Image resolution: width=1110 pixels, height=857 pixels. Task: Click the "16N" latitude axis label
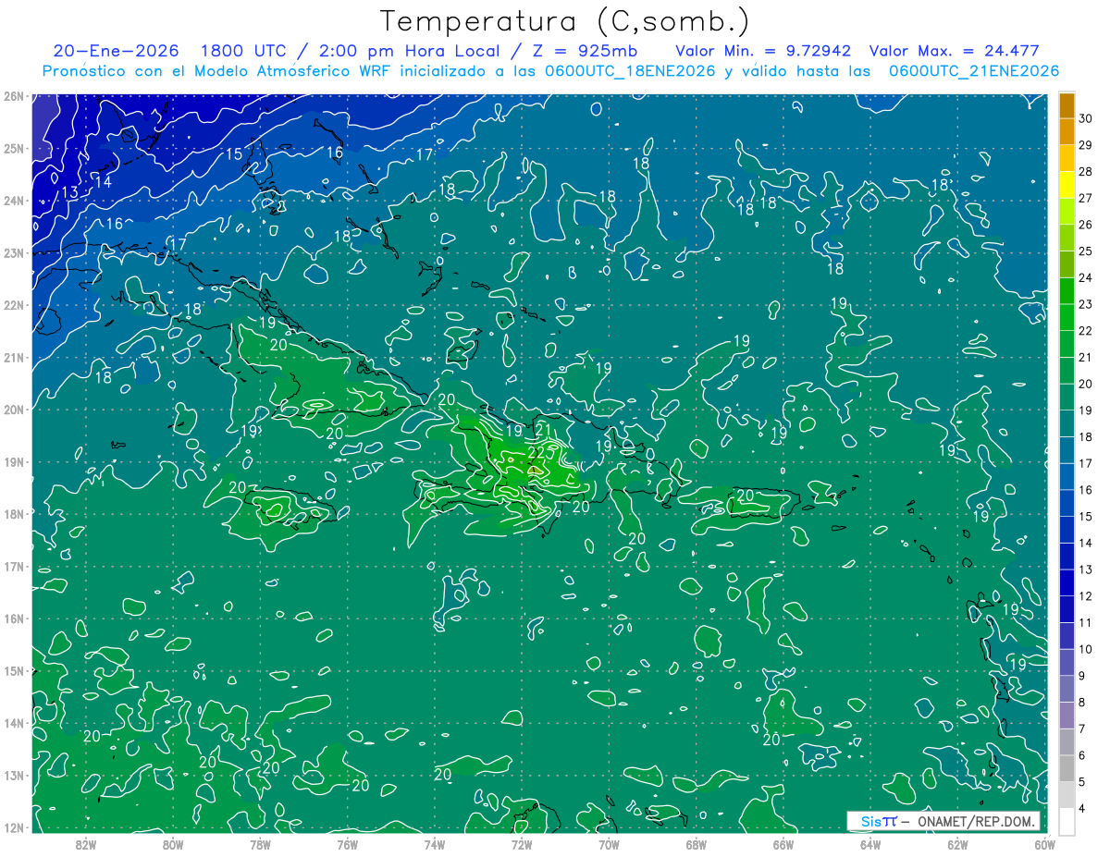coord(13,618)
